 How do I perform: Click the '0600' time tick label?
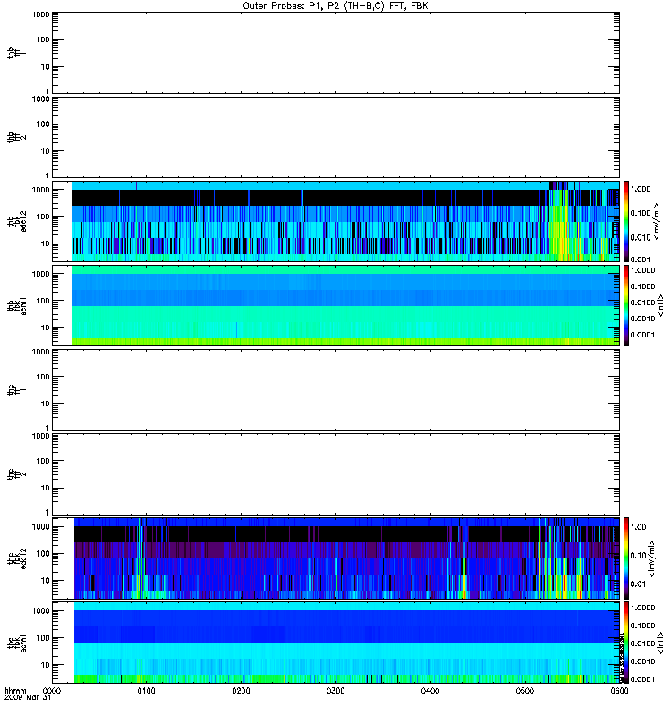point(619,691)
